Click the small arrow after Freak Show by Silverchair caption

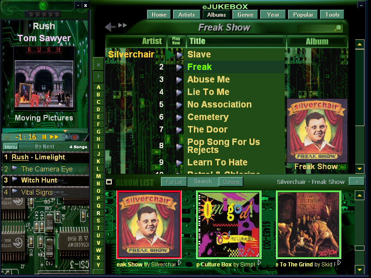(x=180, y=262)
